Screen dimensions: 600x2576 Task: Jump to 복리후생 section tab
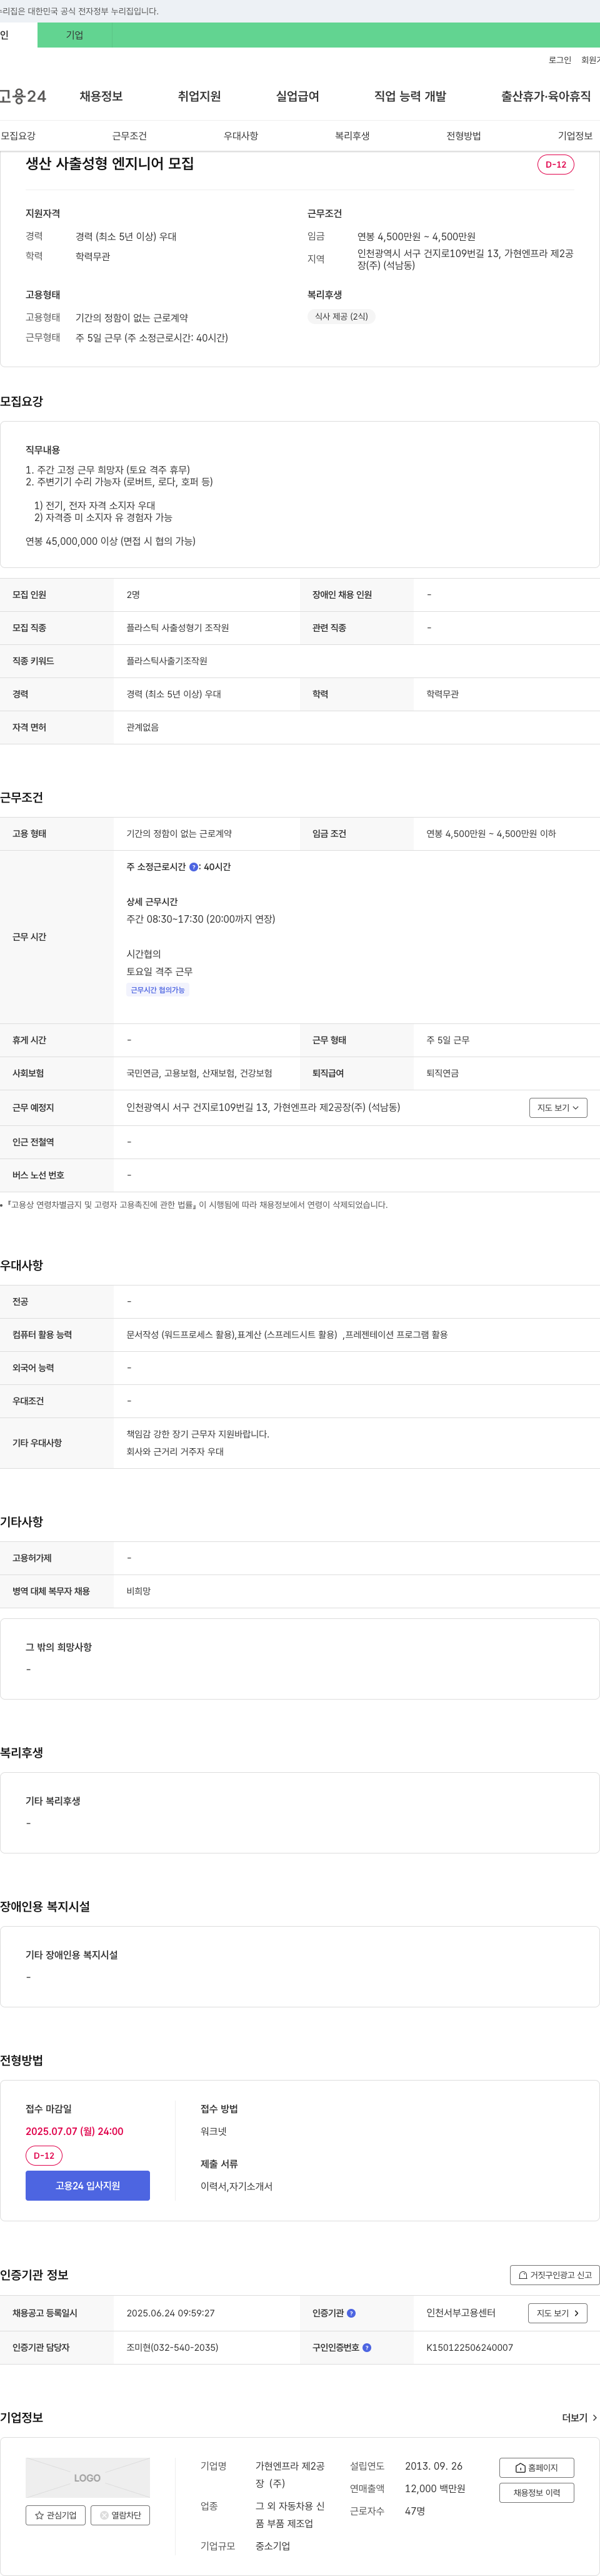click(x=352, y=136)
